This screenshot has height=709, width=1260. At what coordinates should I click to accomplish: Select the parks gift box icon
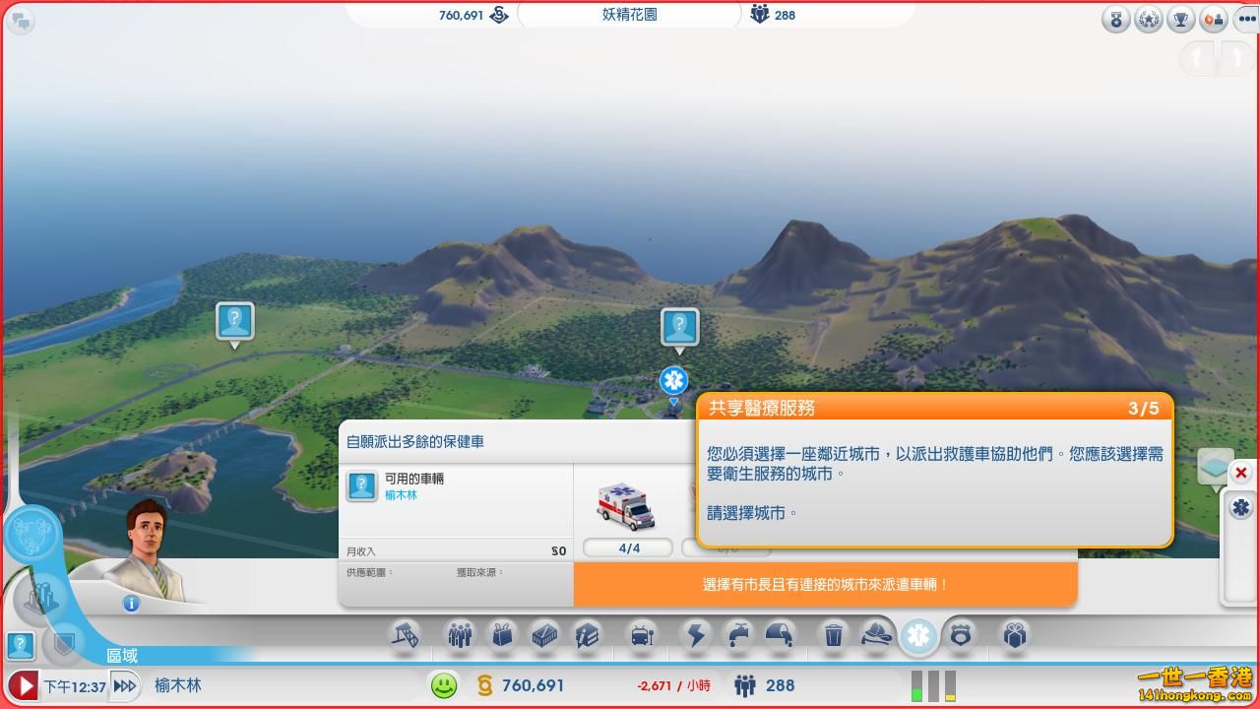[1015, 635]
